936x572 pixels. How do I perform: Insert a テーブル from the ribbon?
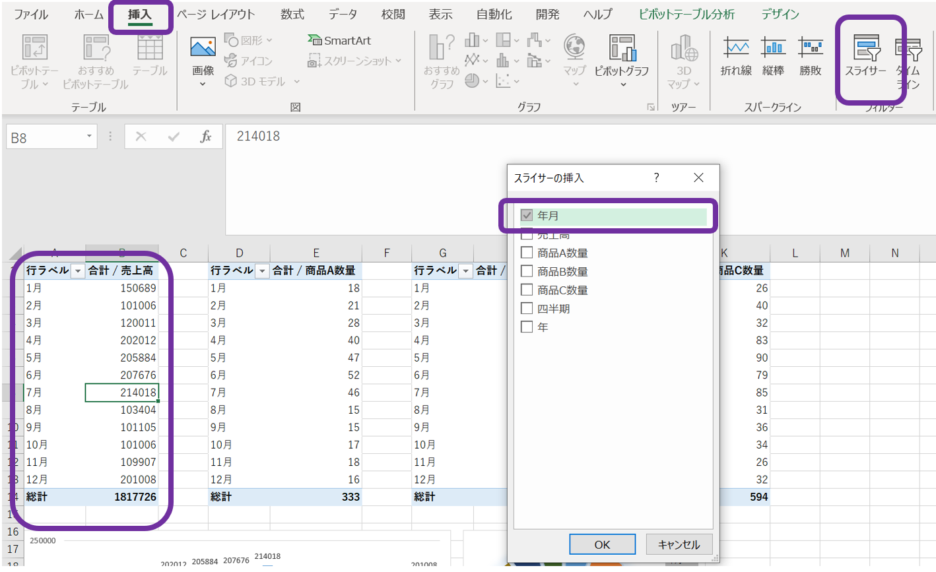(150, 56)
